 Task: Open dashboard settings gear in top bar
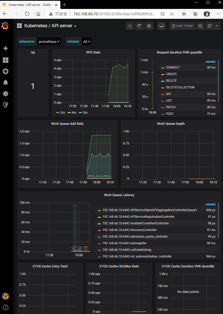[149, 26]
